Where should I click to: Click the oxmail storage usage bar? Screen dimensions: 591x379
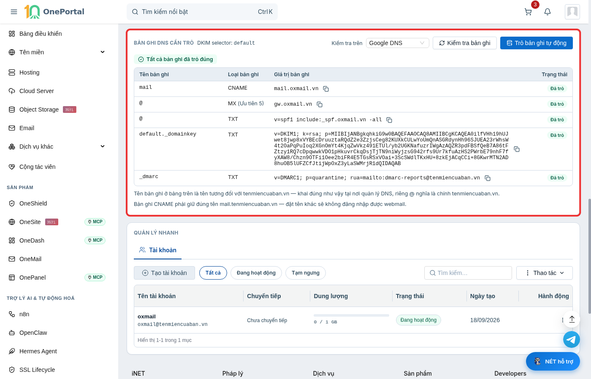[x=351, y=315]
